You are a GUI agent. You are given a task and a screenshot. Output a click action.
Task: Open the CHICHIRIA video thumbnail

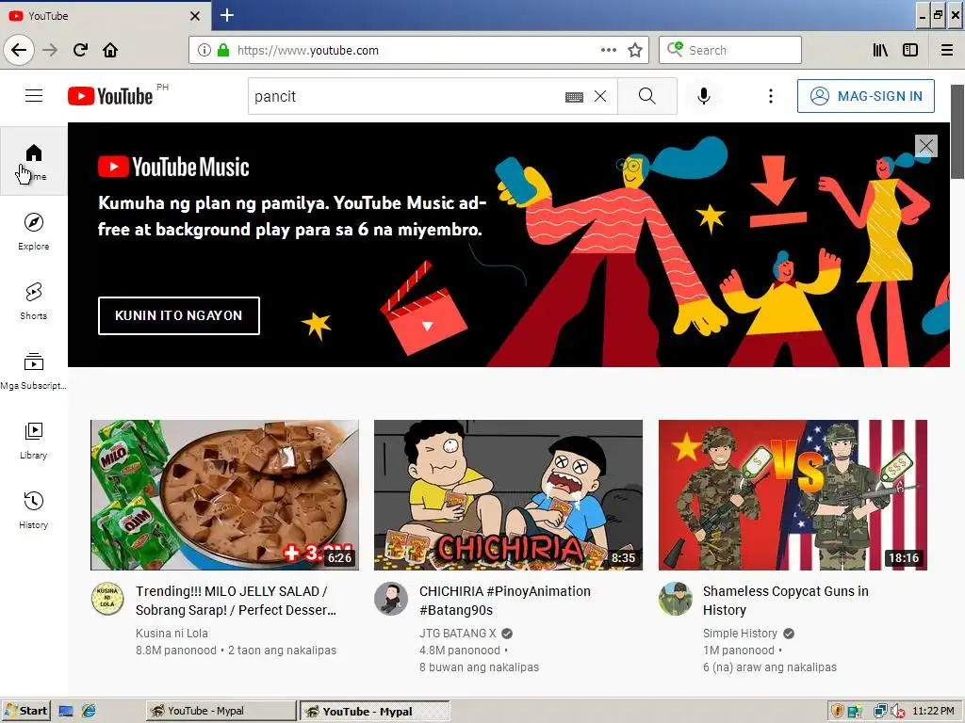(508, 495)
